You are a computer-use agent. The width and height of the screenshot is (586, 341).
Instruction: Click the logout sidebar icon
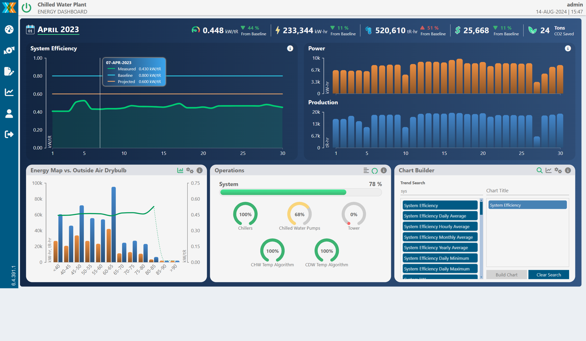pyautogui.click(x=9, y=134)
